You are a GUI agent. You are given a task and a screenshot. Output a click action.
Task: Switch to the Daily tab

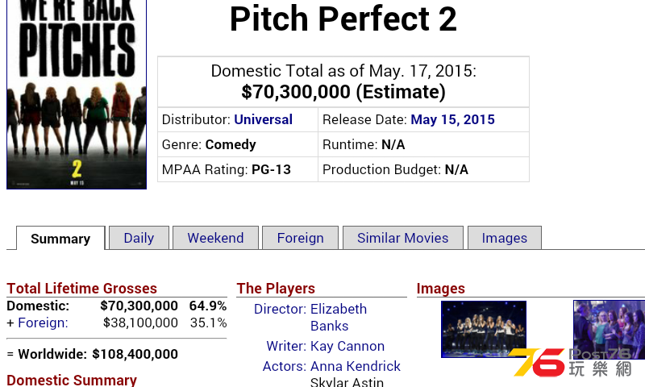139,238
